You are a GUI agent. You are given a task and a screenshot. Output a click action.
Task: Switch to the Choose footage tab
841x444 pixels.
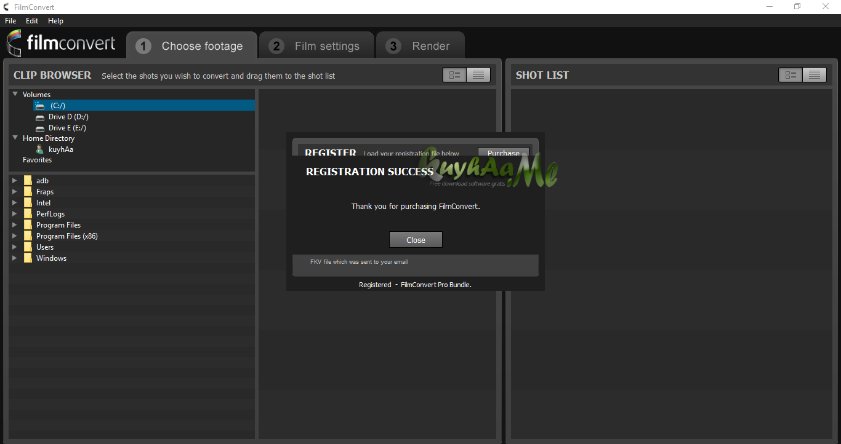click(191, 46)
